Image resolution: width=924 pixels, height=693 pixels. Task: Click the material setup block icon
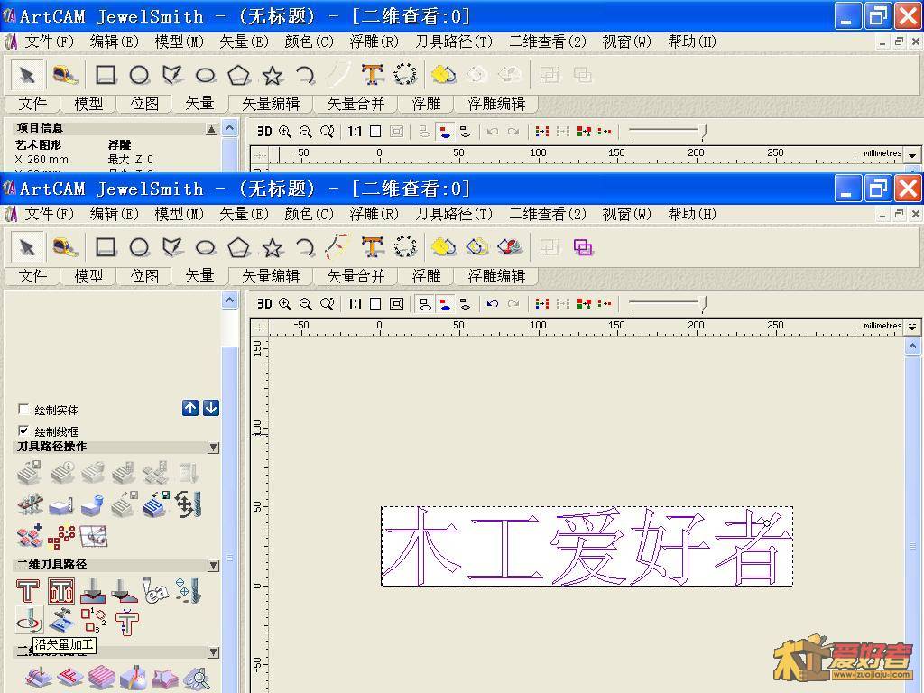point(61,505)
